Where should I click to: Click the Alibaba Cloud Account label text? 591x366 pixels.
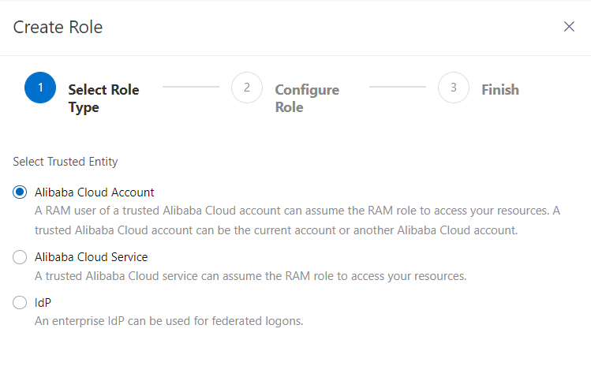pyautogui.click(x=94, y=192)
